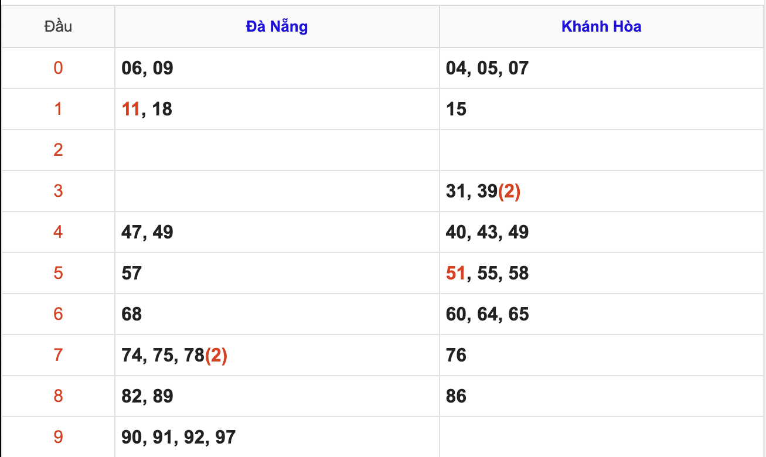This screenshot has width=766, height=457.
Task: Click the red (2) count beside 39
Action: (x=509, y=191)
